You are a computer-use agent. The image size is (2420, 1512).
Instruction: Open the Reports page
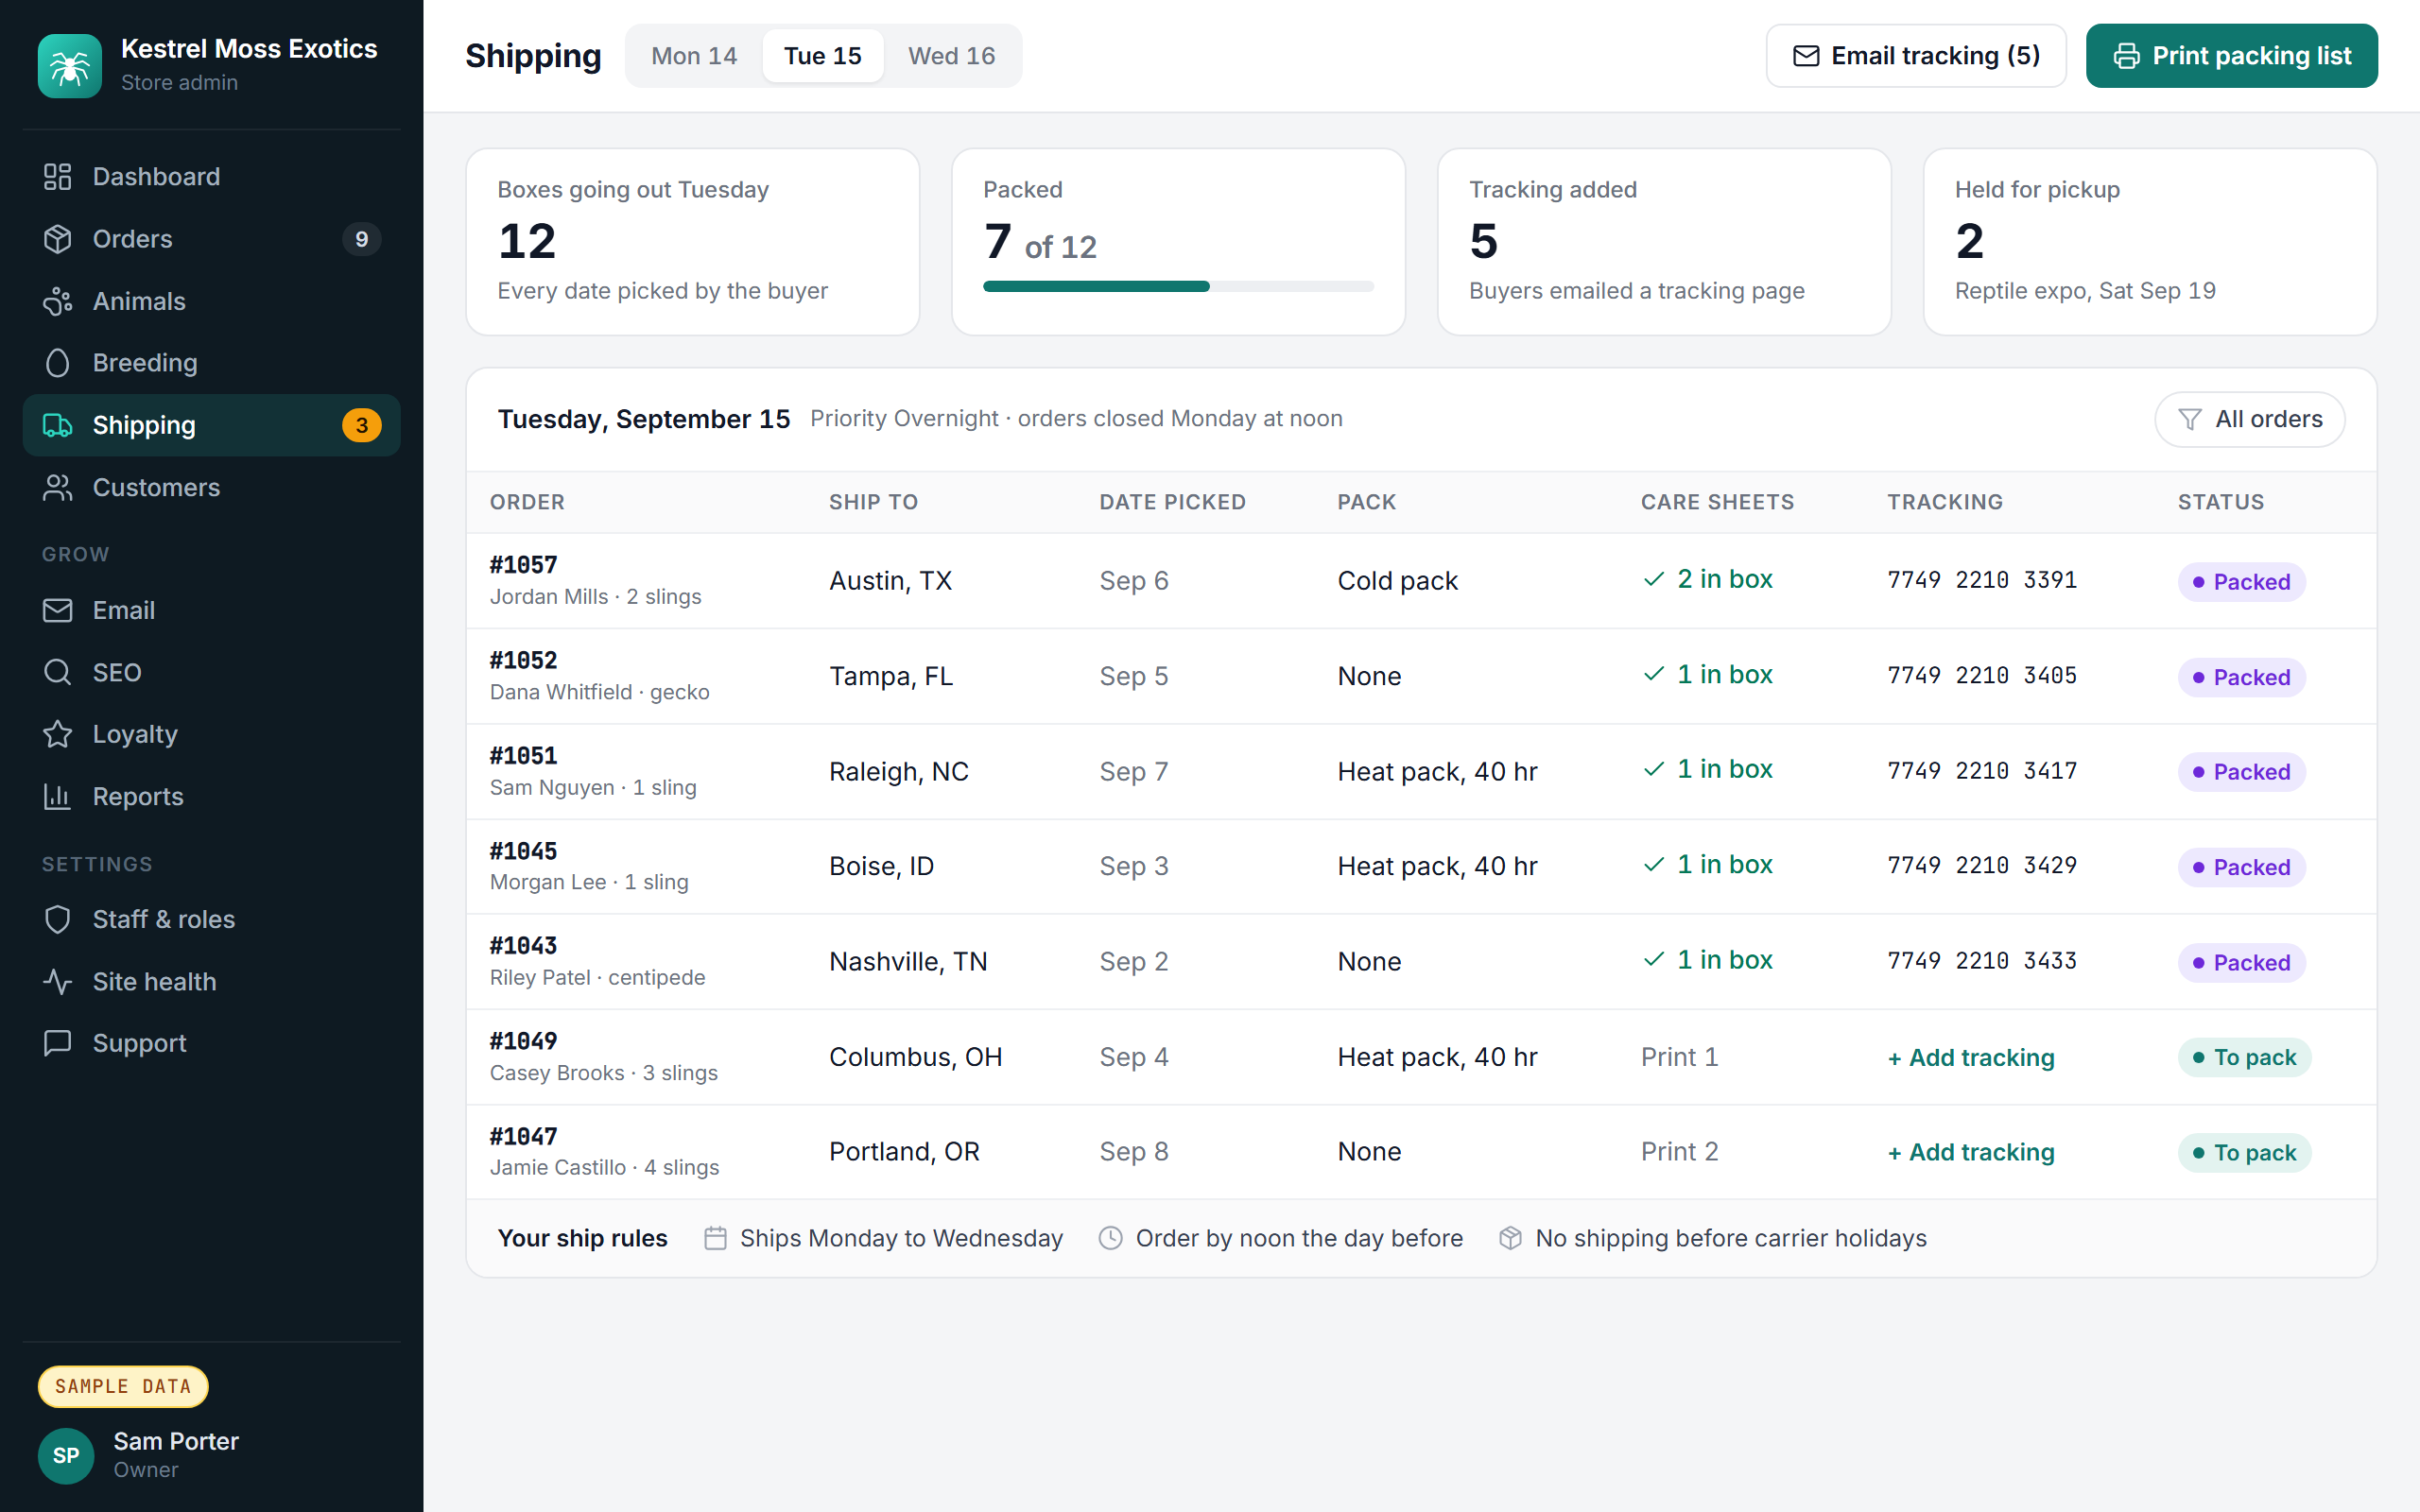pos(211,796)
